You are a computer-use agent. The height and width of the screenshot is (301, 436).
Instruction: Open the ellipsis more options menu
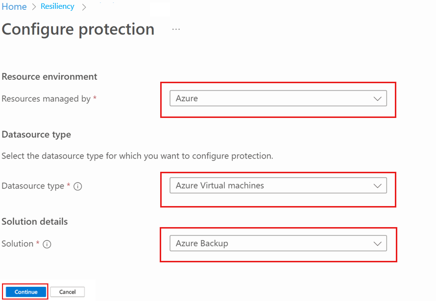(176, 29)
